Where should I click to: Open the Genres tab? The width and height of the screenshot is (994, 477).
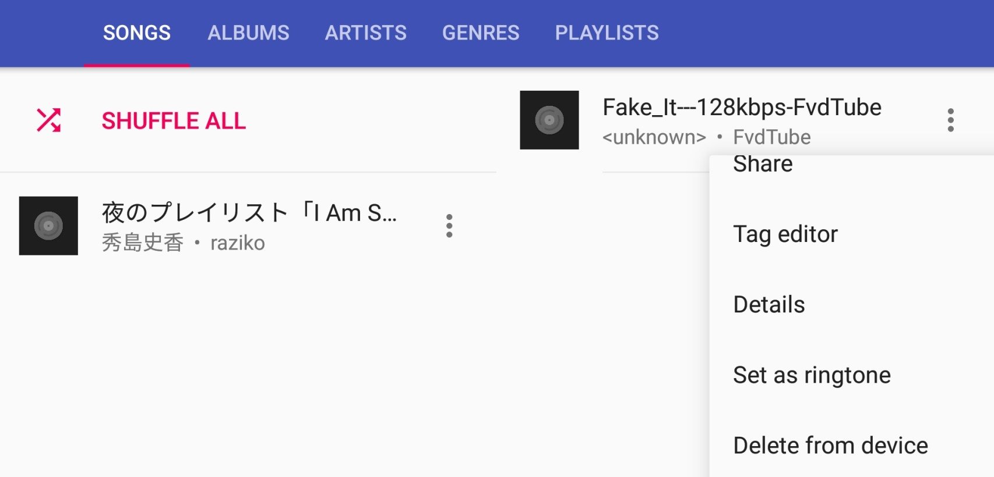pyautogui.click(x=481, y=33)
